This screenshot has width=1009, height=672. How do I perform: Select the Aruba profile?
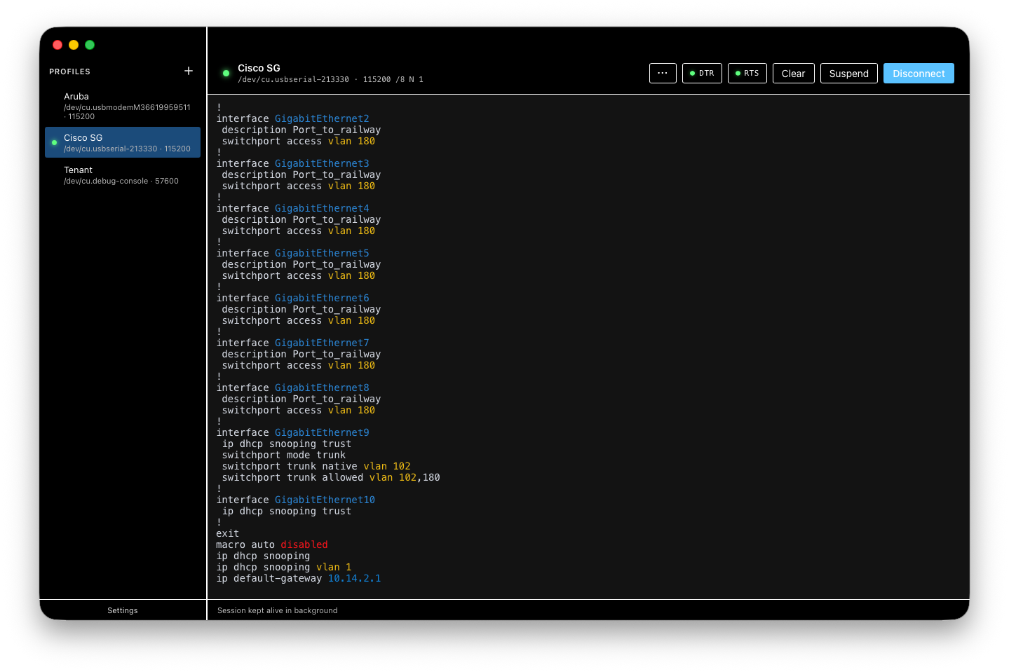click(x=123, y=106)
